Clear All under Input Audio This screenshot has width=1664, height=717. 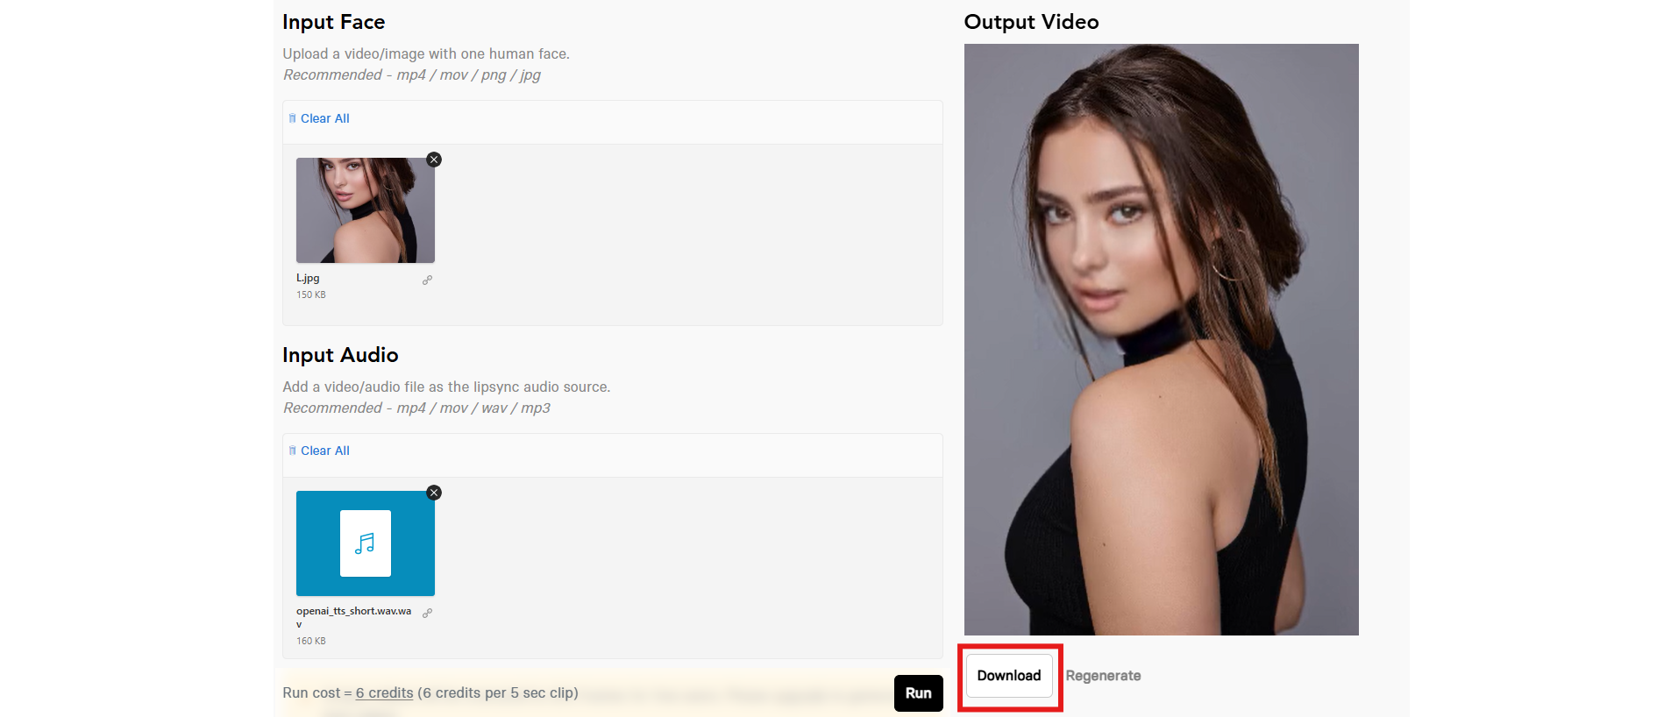click(x=319, y=451)
